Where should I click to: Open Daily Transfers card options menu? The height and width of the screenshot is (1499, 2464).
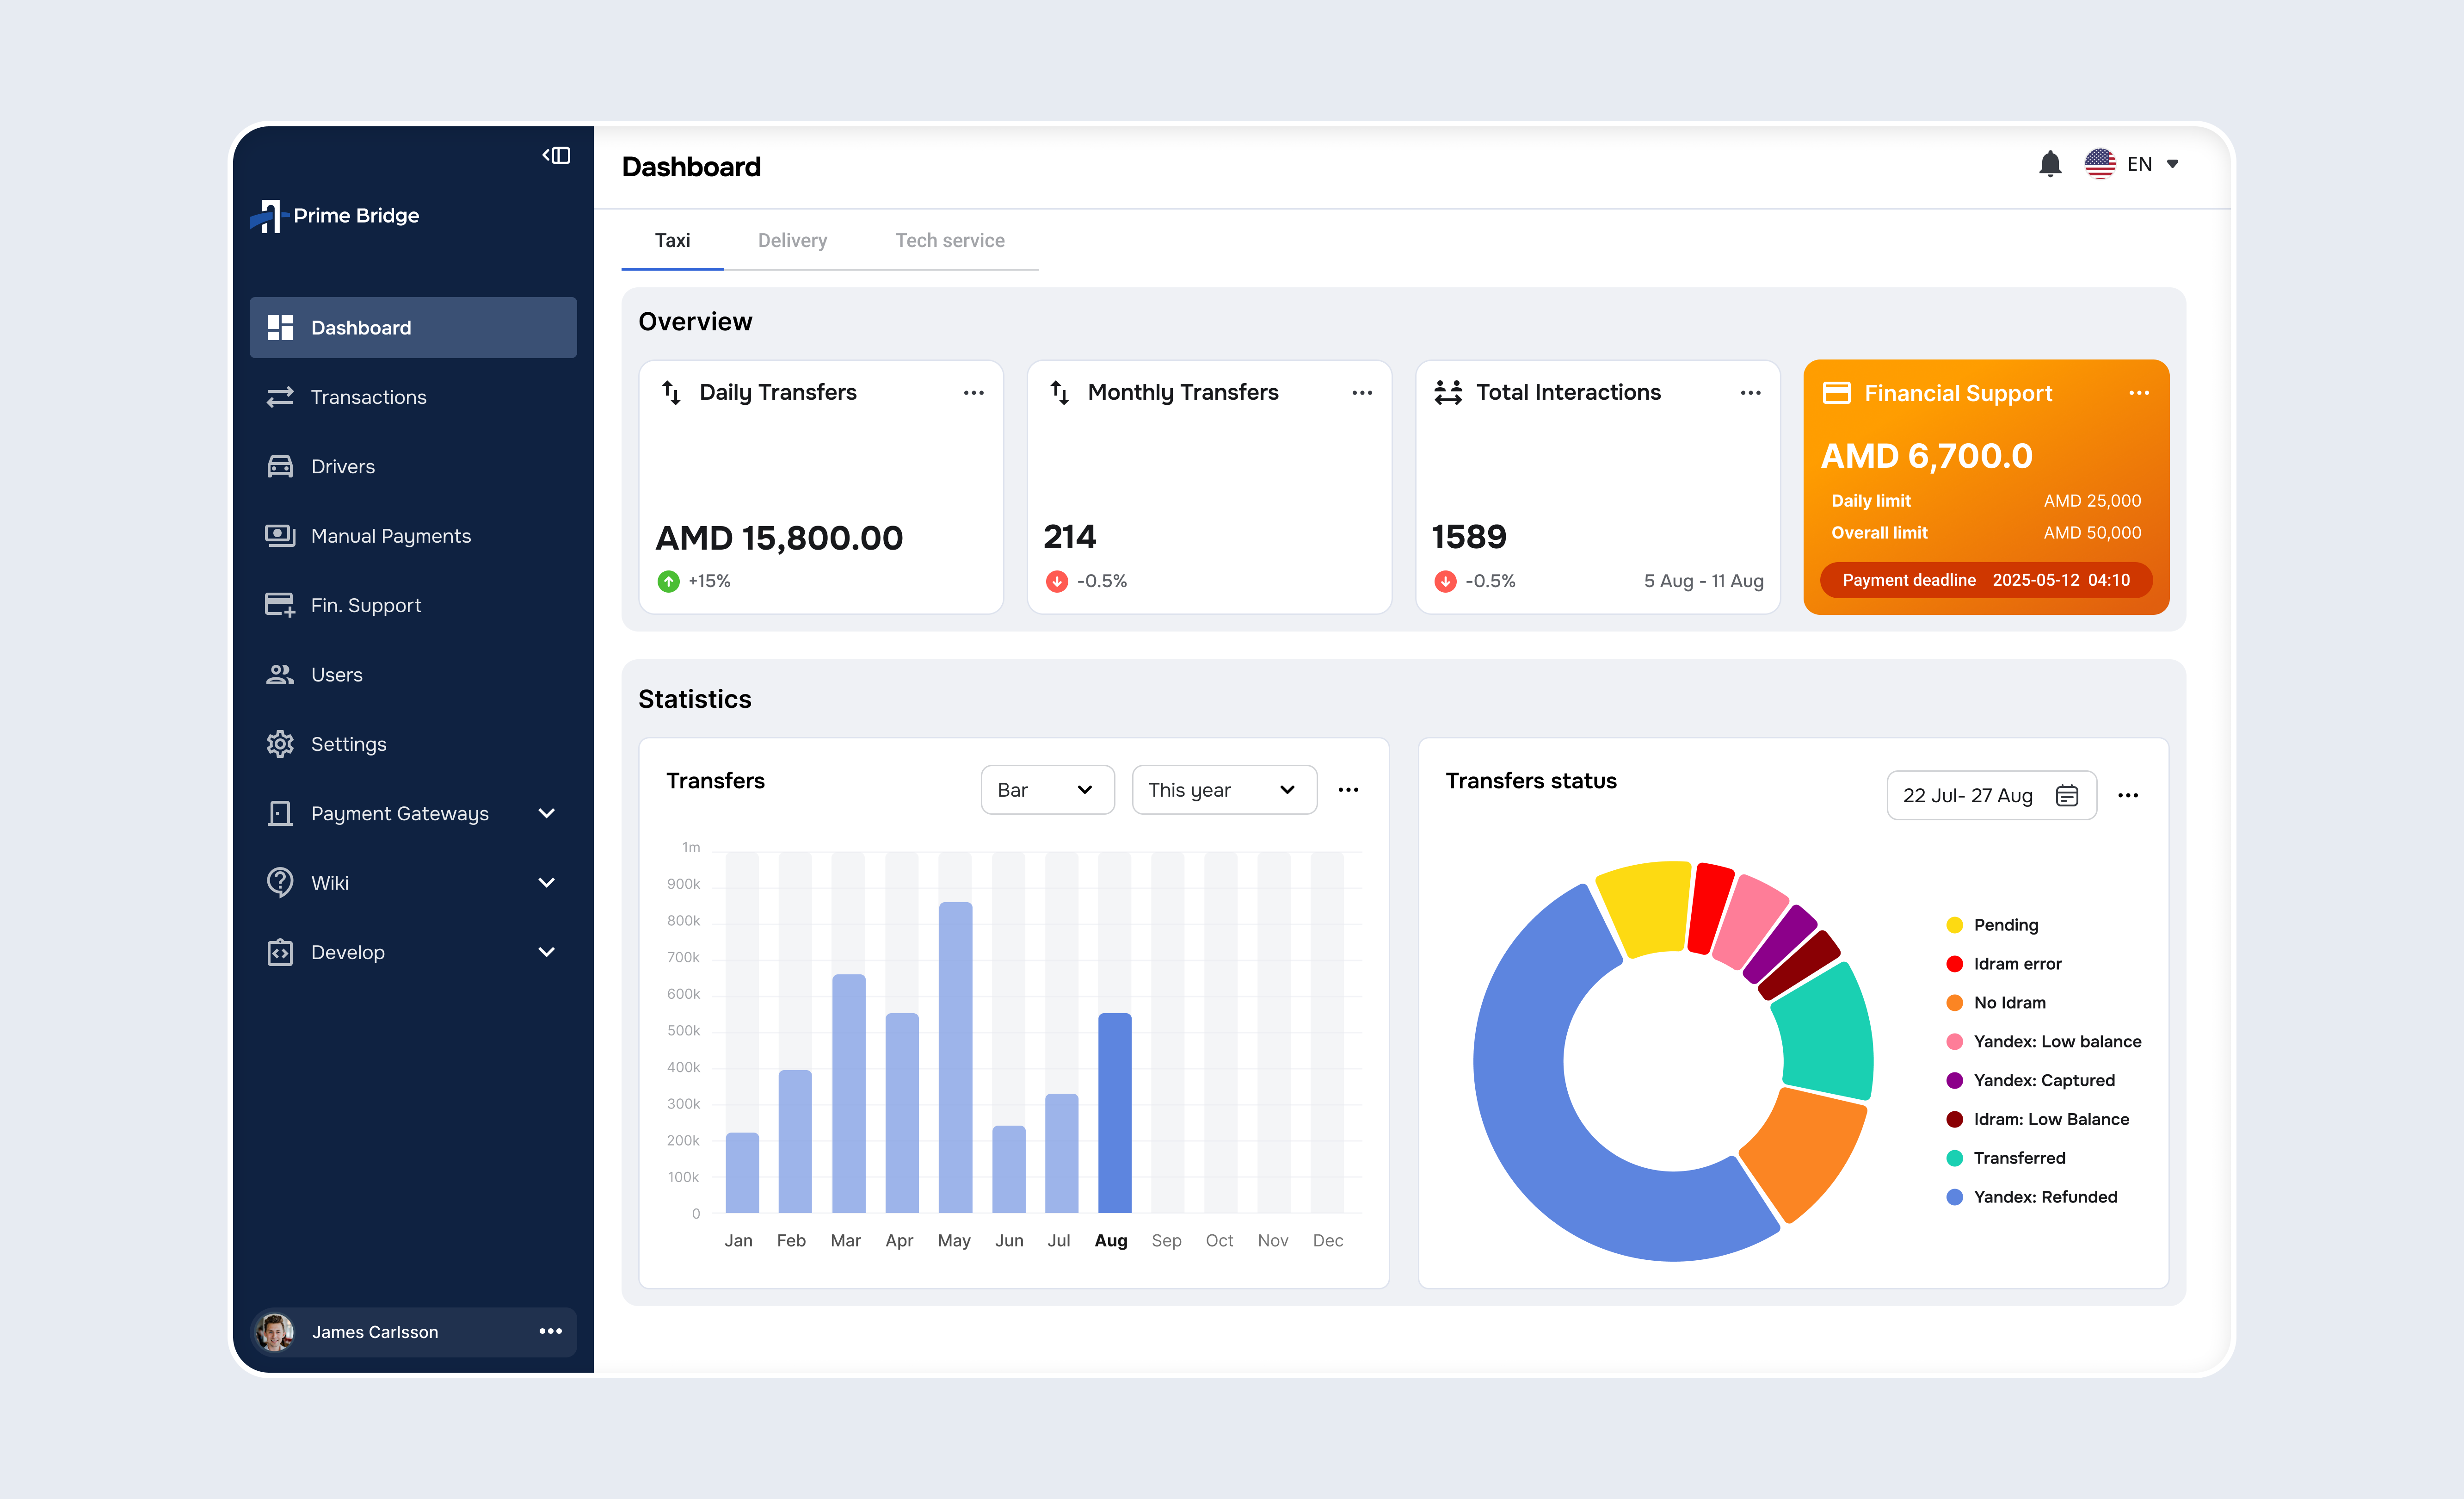coord(974,393)
